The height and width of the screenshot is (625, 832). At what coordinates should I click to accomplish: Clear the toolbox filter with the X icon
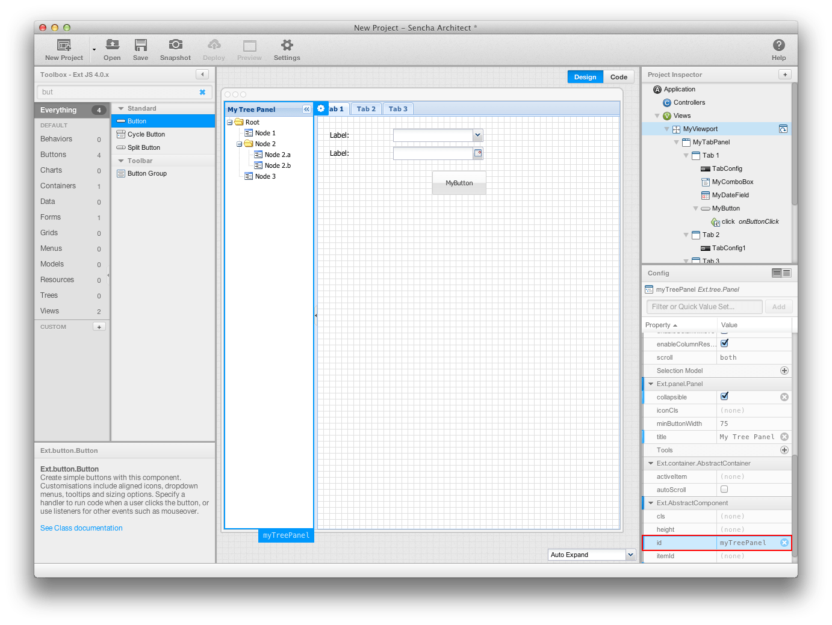coord(202,92)
